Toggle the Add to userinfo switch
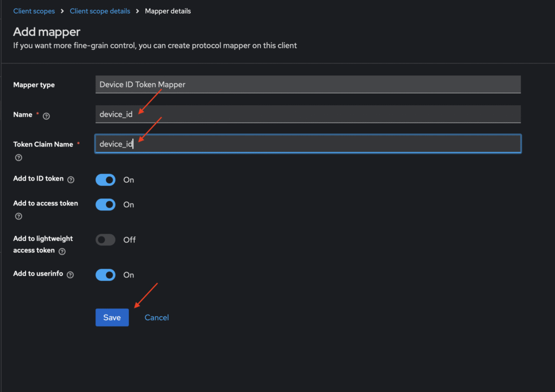This screenshot has width=555, height=392. coord(105,275)
